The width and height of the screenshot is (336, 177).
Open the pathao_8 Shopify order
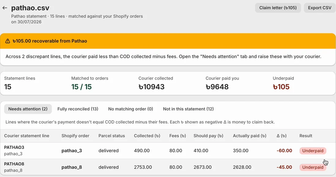pyautogui.click(x=72, y=167)
